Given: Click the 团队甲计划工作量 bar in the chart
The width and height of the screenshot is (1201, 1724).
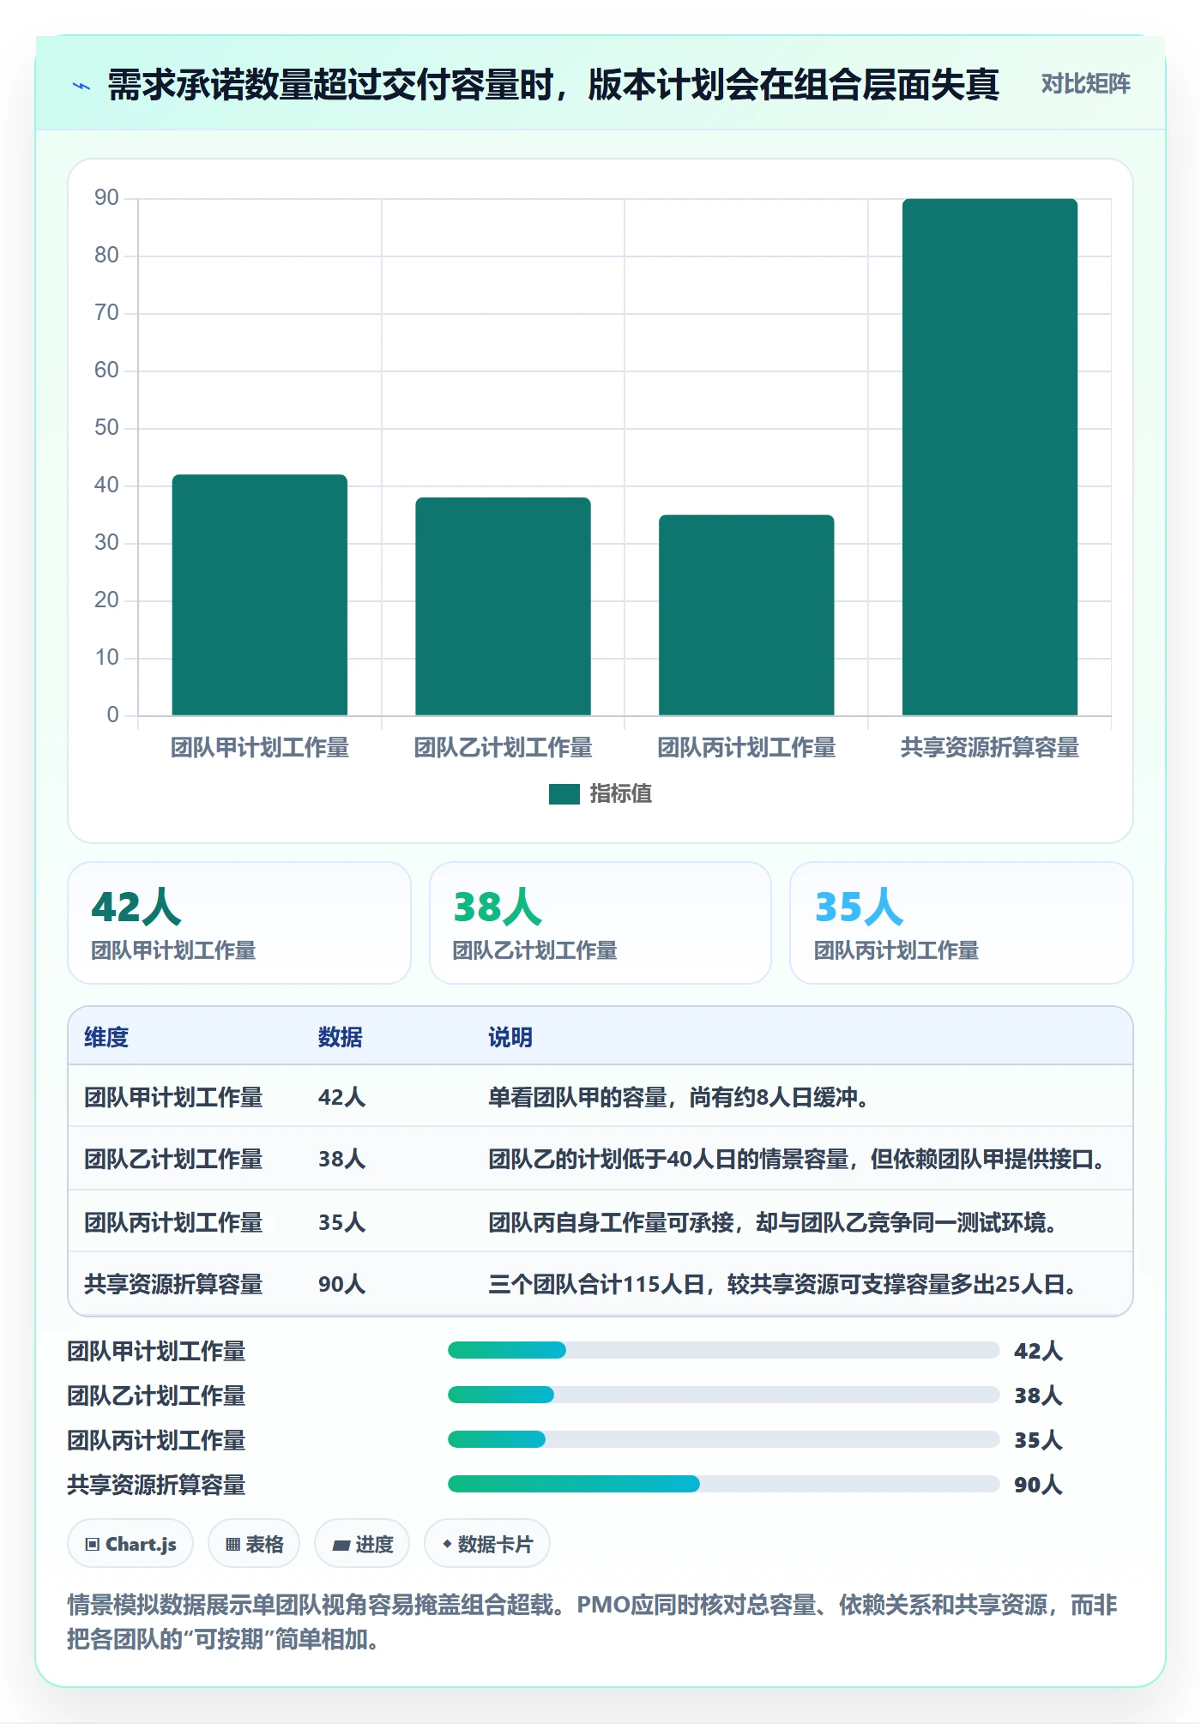Looking at the screenshot, I should tap(260, 594).
